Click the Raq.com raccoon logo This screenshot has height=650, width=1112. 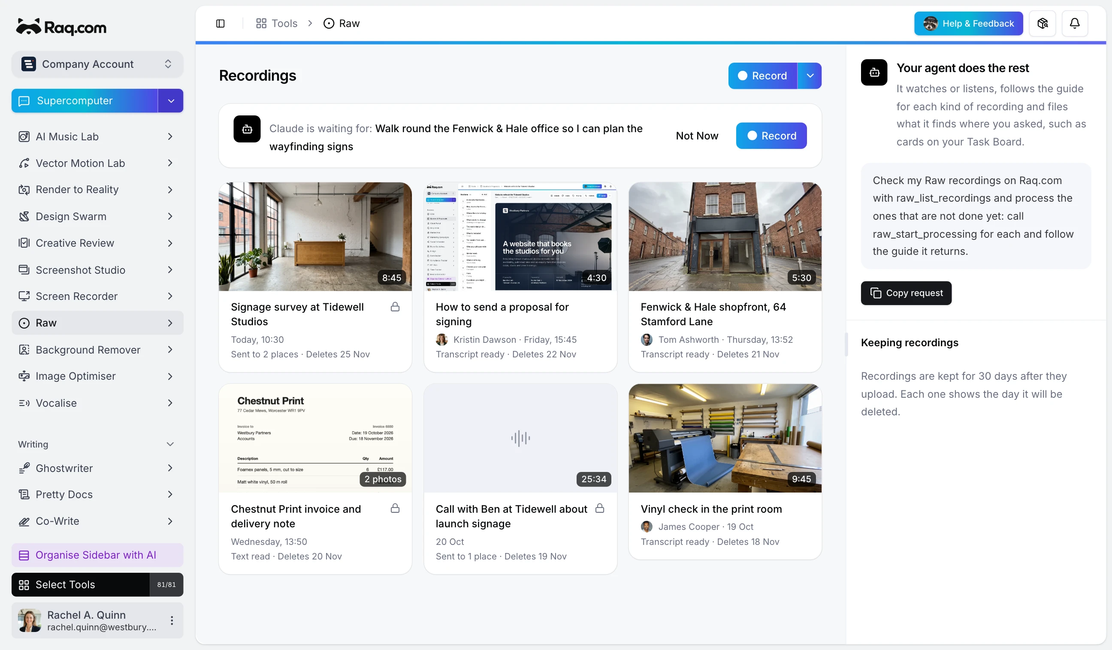pyautogui.click(x=61, y=27)
